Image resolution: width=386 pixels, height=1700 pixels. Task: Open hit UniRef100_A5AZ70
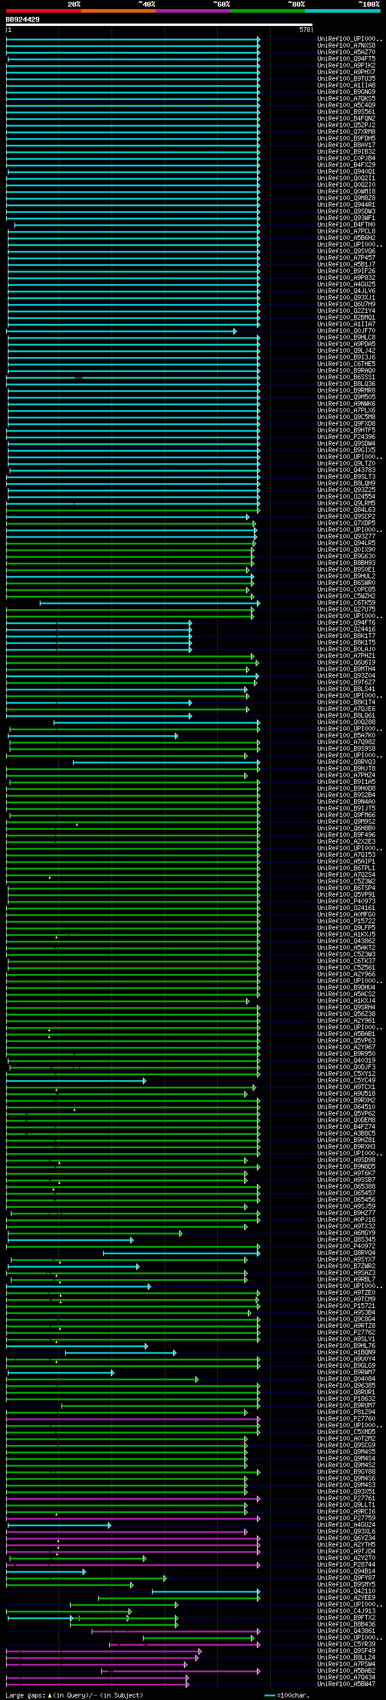tap(346, 52)
